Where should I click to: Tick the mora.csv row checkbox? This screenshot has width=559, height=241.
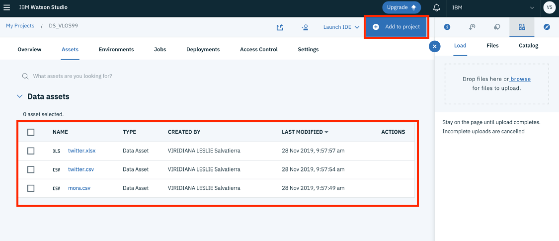(x=31, y=188)
